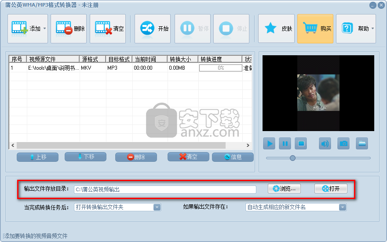Image resolution: width=387 pixels, height=242 pixels.
Task: Click the MKV source format cell
Action: [x=86, y=68]
